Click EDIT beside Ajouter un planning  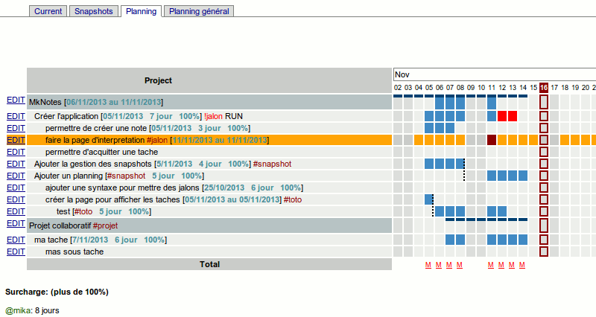tap(16, 176)
